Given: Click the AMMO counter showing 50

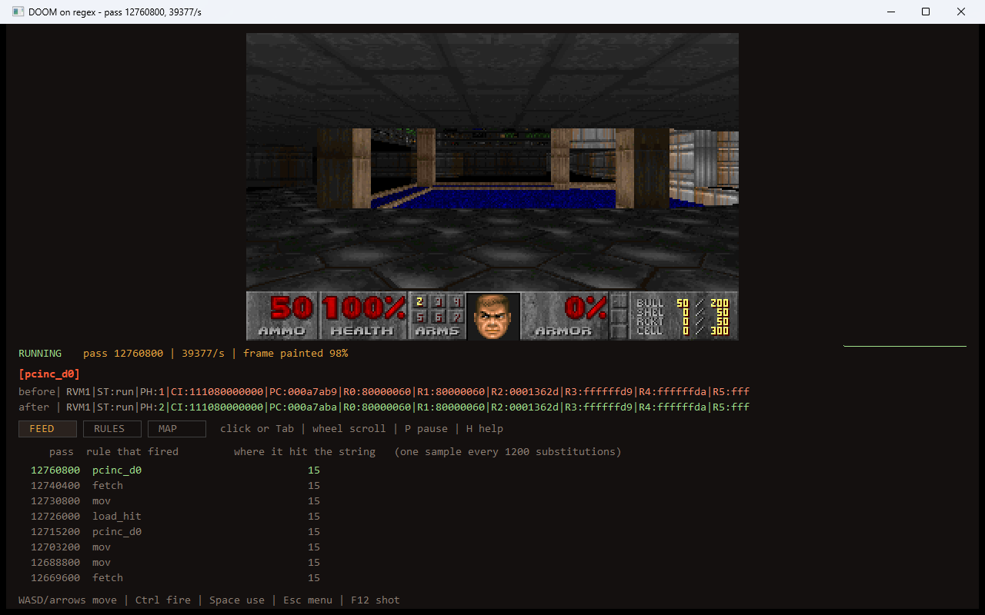Looking at the screenshot, I should click(x=282, y=316).
